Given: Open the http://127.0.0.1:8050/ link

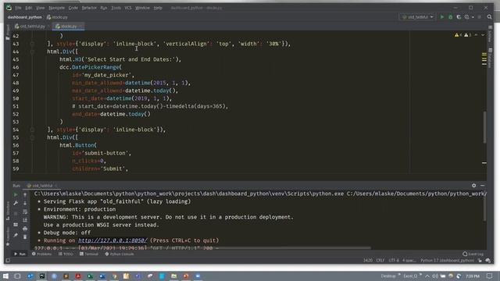Looking at the screenshot, I should tap(112, 240).
